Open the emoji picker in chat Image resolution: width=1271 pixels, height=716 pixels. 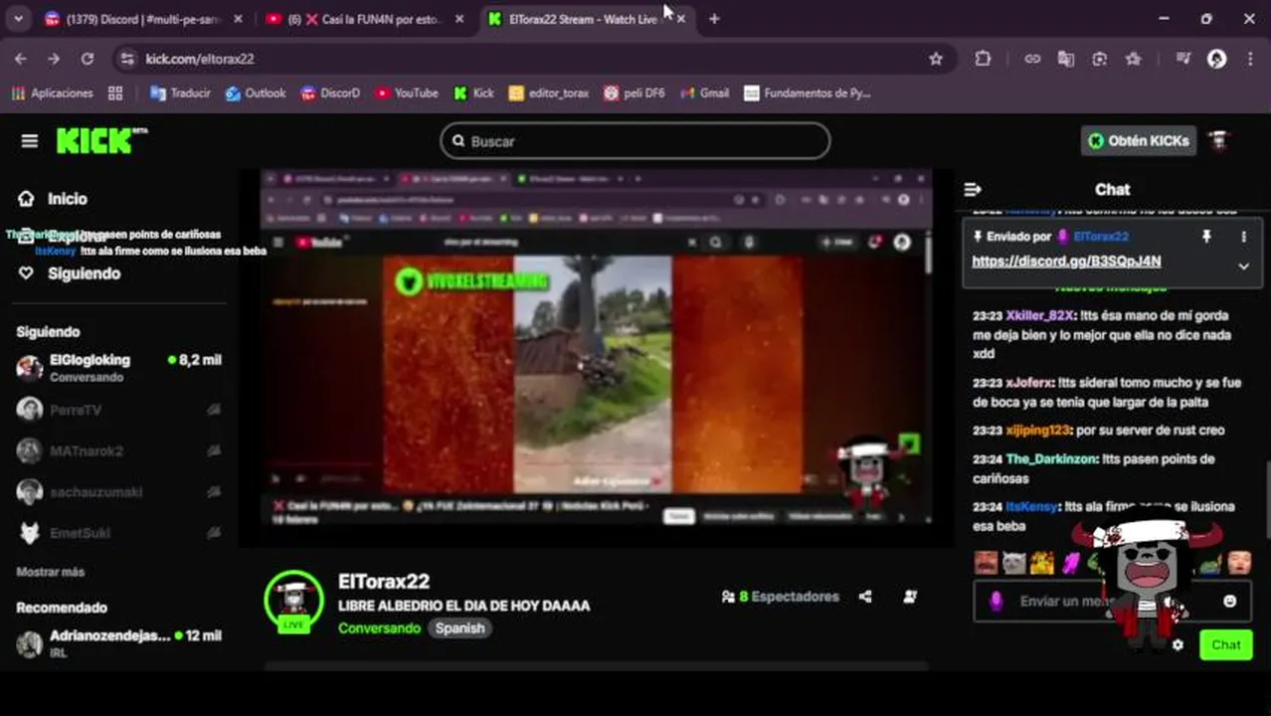click(1230, 602)
